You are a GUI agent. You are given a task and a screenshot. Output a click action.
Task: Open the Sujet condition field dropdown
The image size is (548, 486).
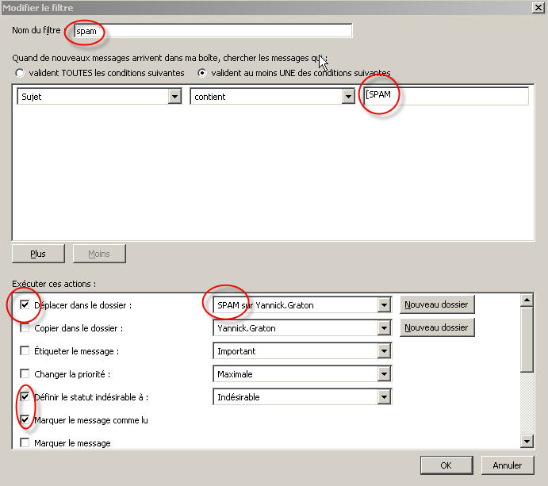click(175, 97)
